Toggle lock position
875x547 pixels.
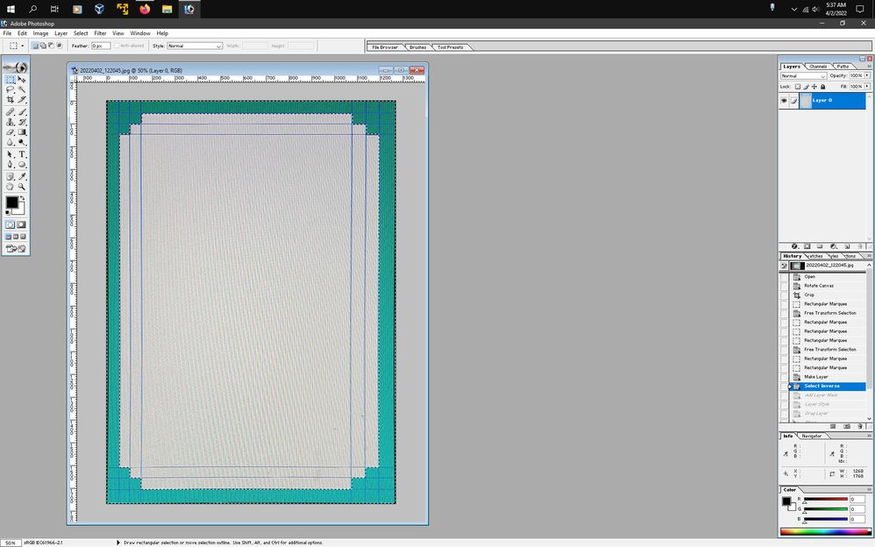point(815,87)
